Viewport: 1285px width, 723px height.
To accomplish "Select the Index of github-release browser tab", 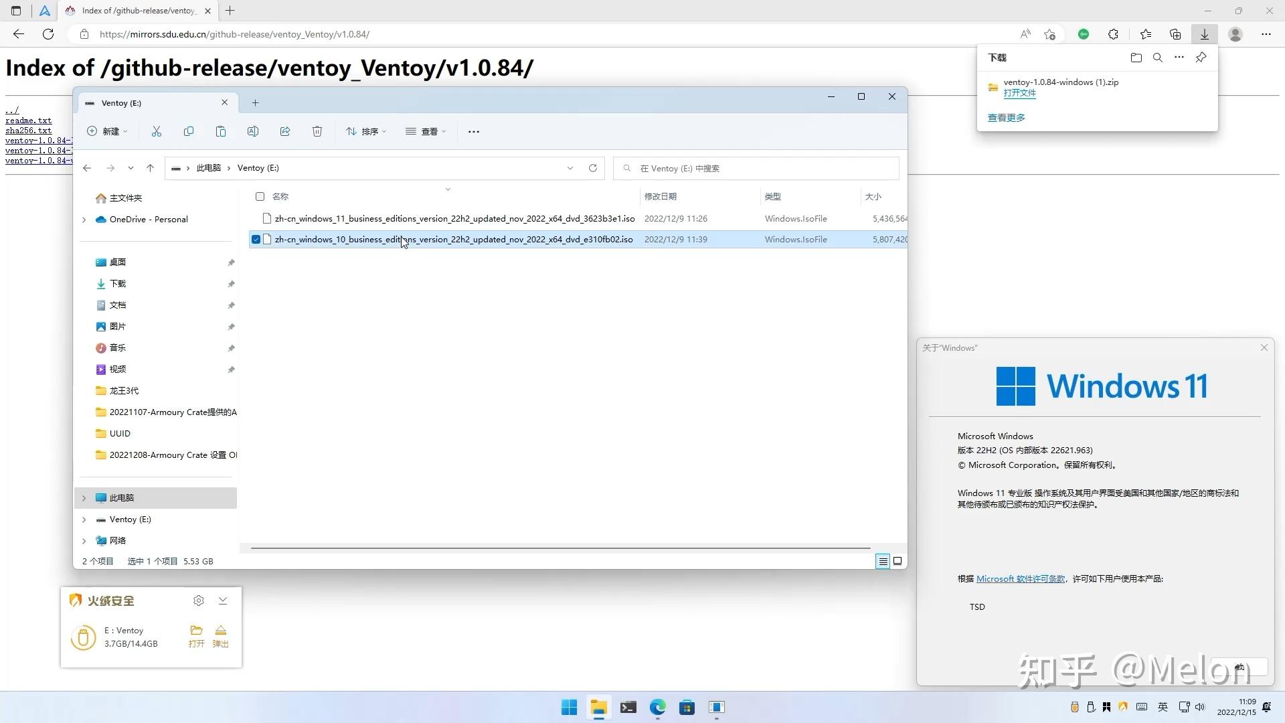I will 134,11.
